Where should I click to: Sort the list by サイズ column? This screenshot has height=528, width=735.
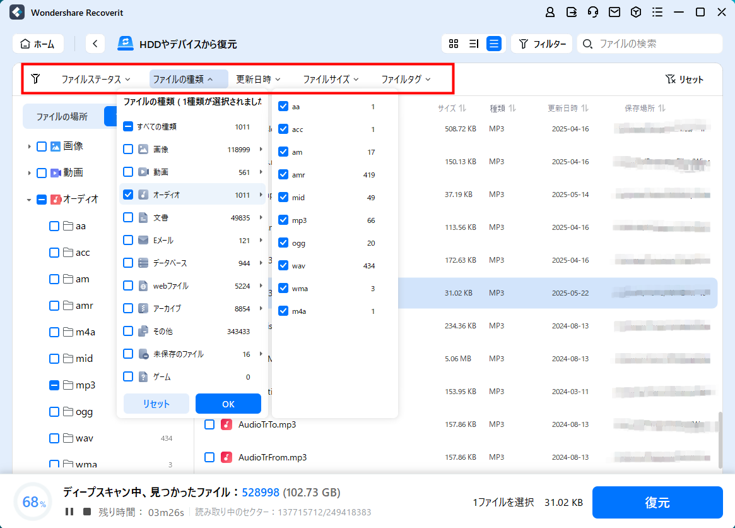click(451, 108)
